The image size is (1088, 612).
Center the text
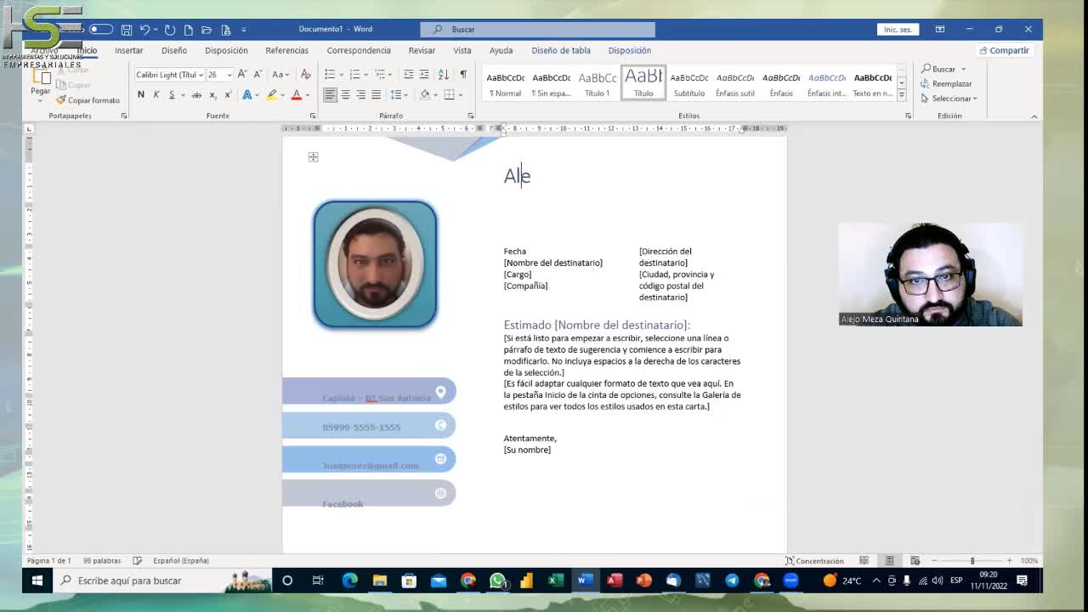coord(345,94)
